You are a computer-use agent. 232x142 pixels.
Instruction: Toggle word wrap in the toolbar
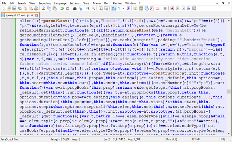[x=113, y=8]
